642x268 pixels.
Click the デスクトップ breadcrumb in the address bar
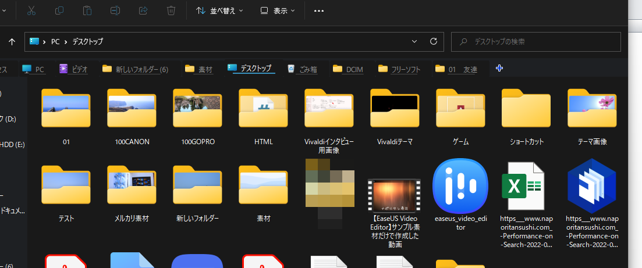coord(88,42)
